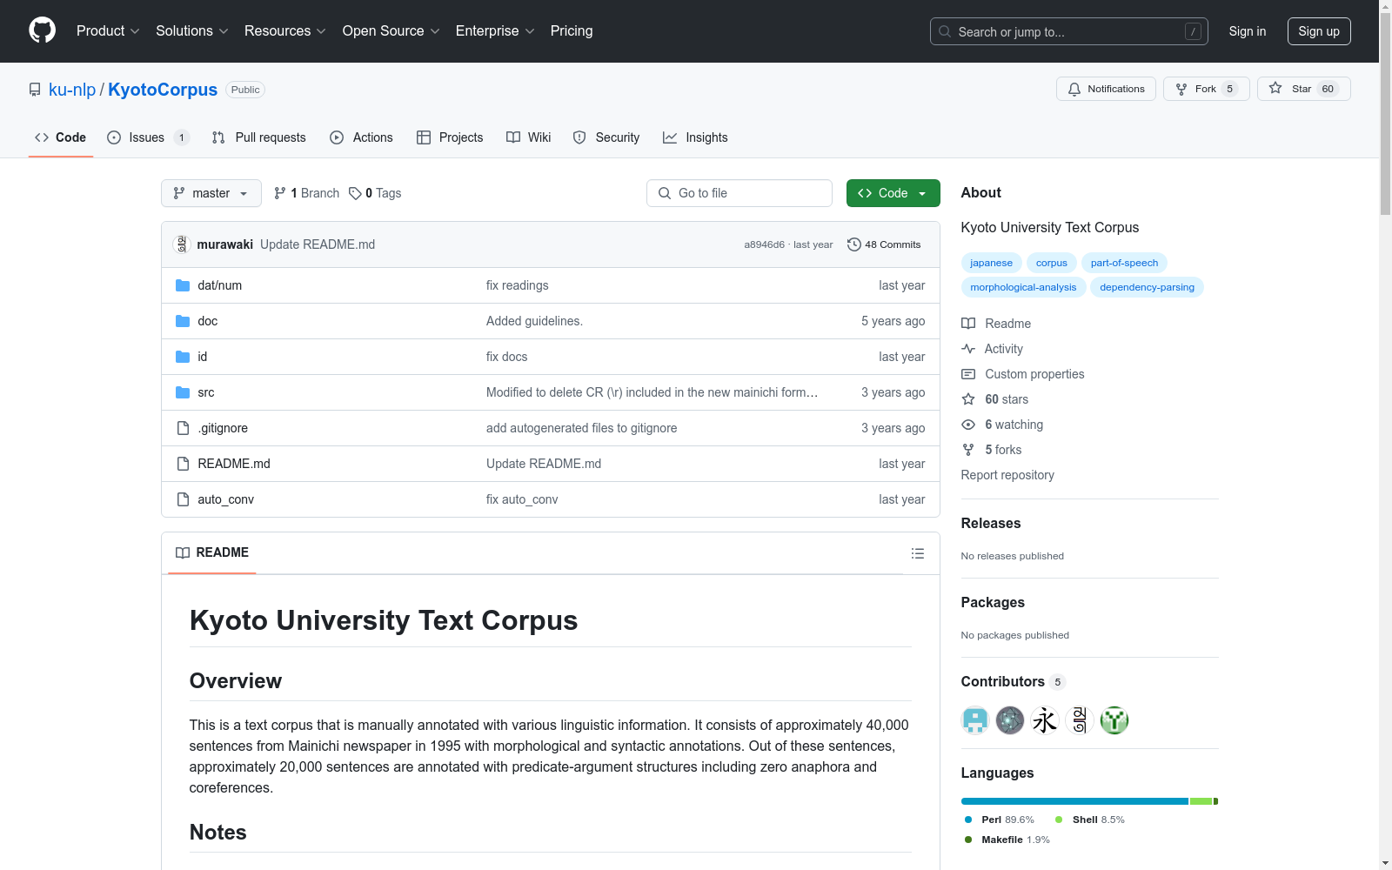This screenshot has height=870, width=1392.
Task: Click the Pricing link
Action: [572, 31]
